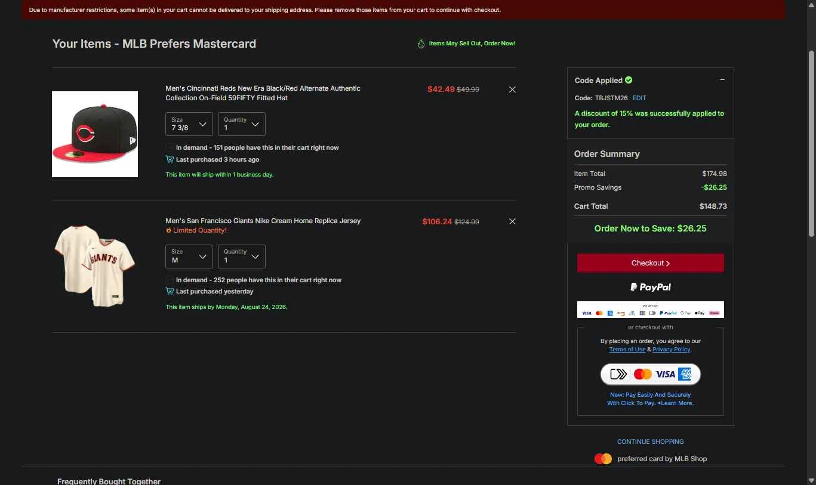Click the American Express logo in Click To Pay button
Screen dimensions: 816x485
(685, 374)
